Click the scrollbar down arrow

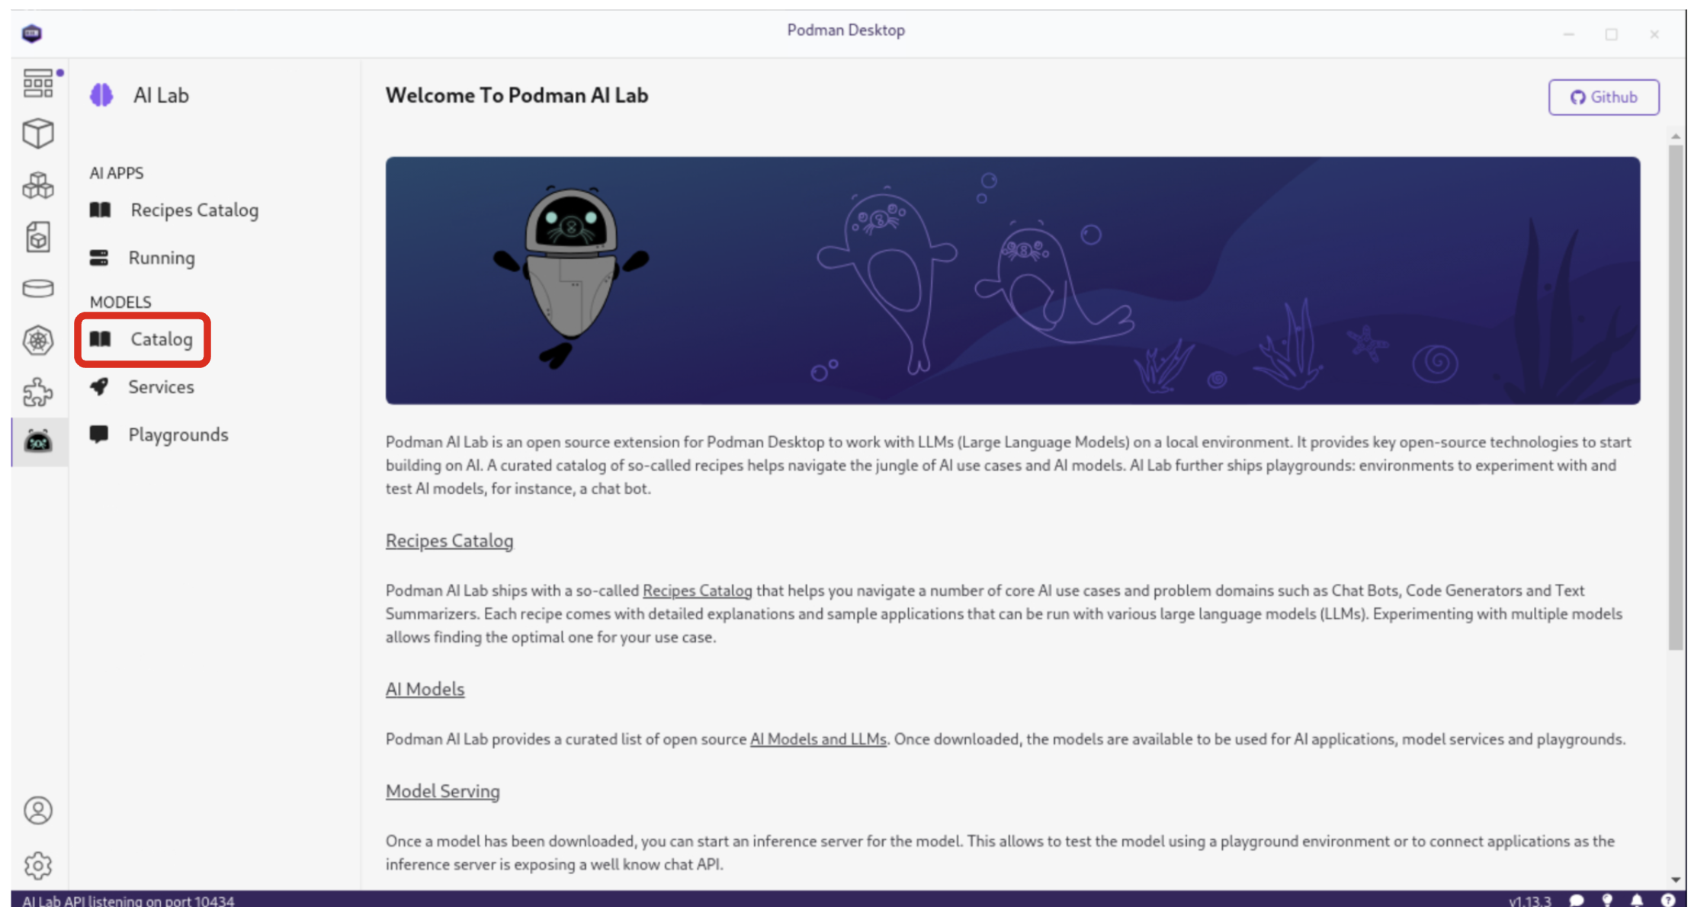[1675, 879]
